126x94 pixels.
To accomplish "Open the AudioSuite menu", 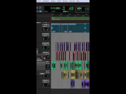I will click(46, 1).
